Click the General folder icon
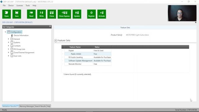The width and height of the screenshot is (199, 112). pos(12,39)
